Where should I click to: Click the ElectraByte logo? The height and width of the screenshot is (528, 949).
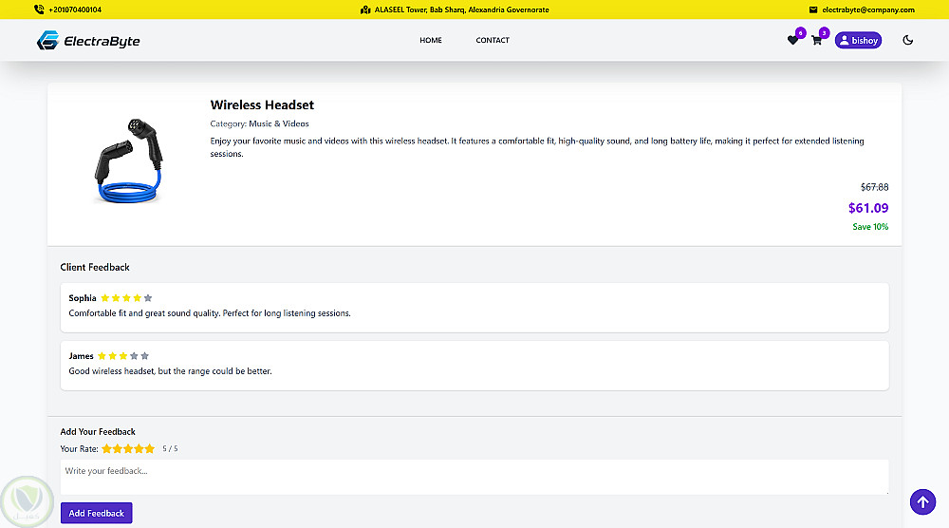pos(88,41)
